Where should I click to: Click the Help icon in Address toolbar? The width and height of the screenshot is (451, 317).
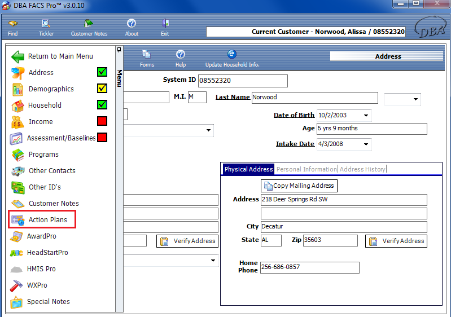point(181,54)
